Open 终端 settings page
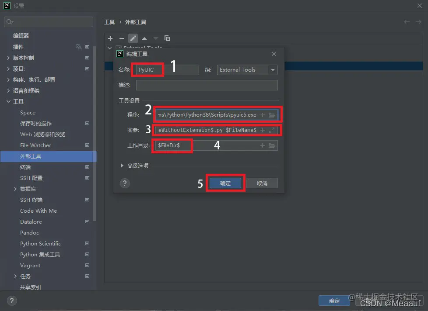The height and width of the screenshot is (311, 428). tap(25, 167)
